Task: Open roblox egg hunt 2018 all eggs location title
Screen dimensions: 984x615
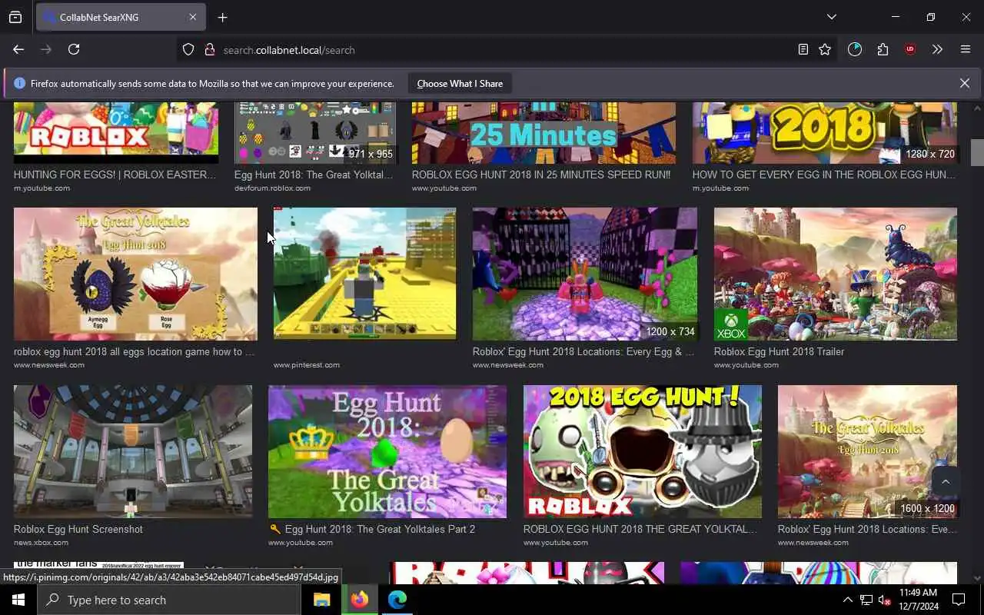Action: [x=134, y=351]
